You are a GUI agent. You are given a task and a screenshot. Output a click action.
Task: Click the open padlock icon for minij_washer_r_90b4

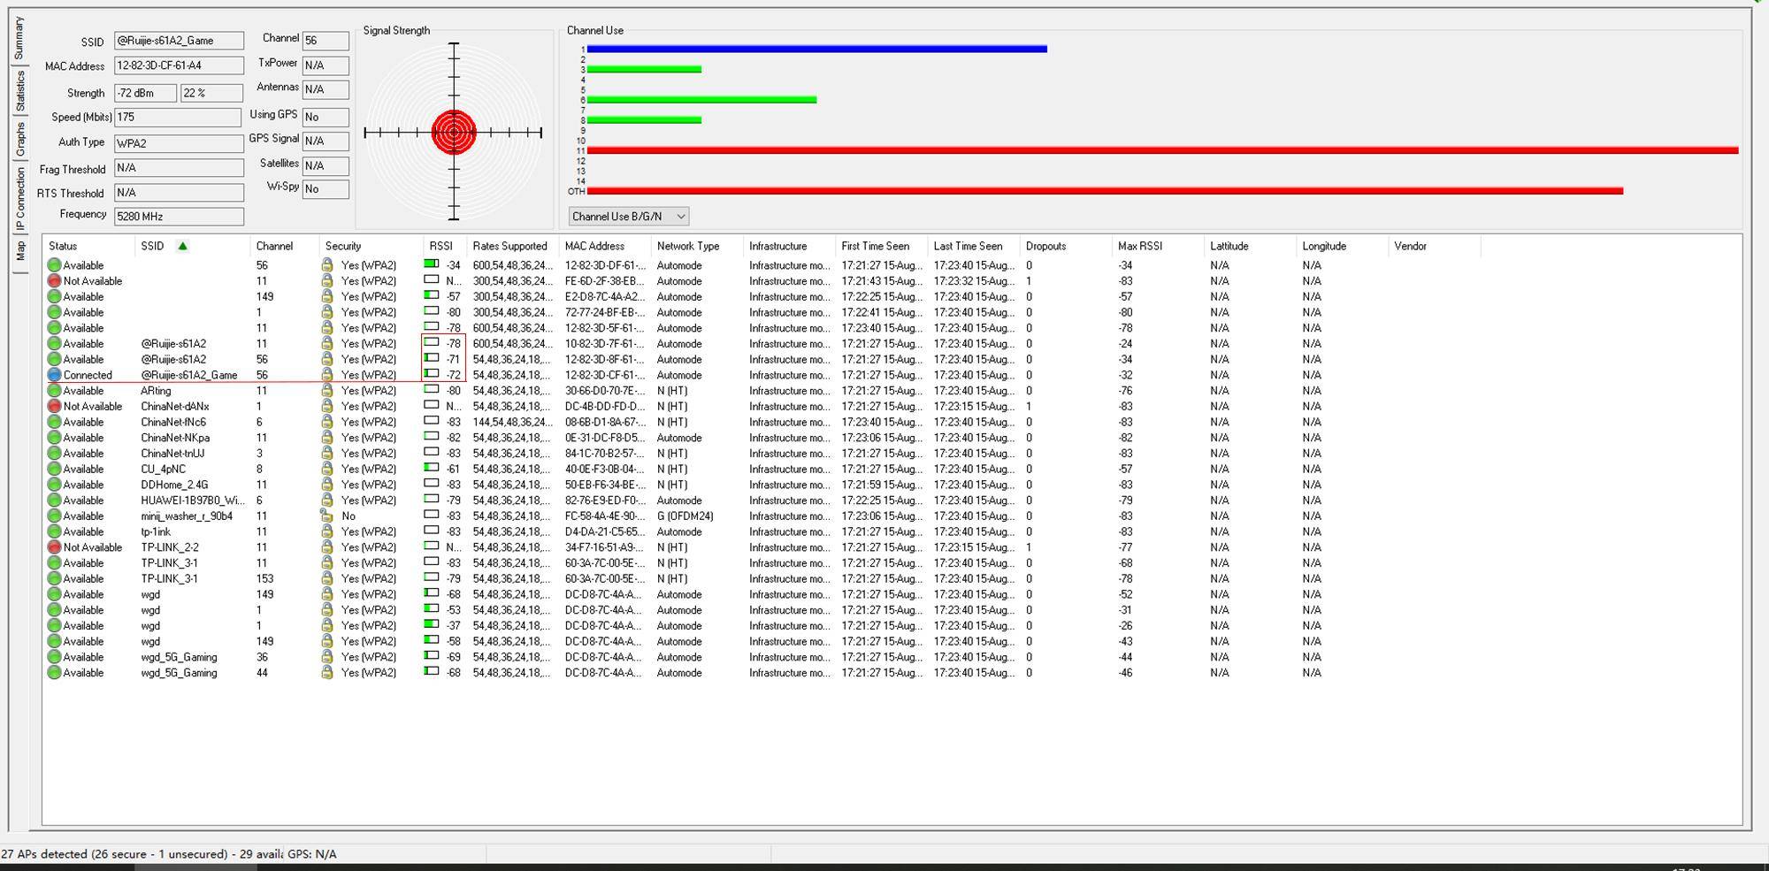326,516
